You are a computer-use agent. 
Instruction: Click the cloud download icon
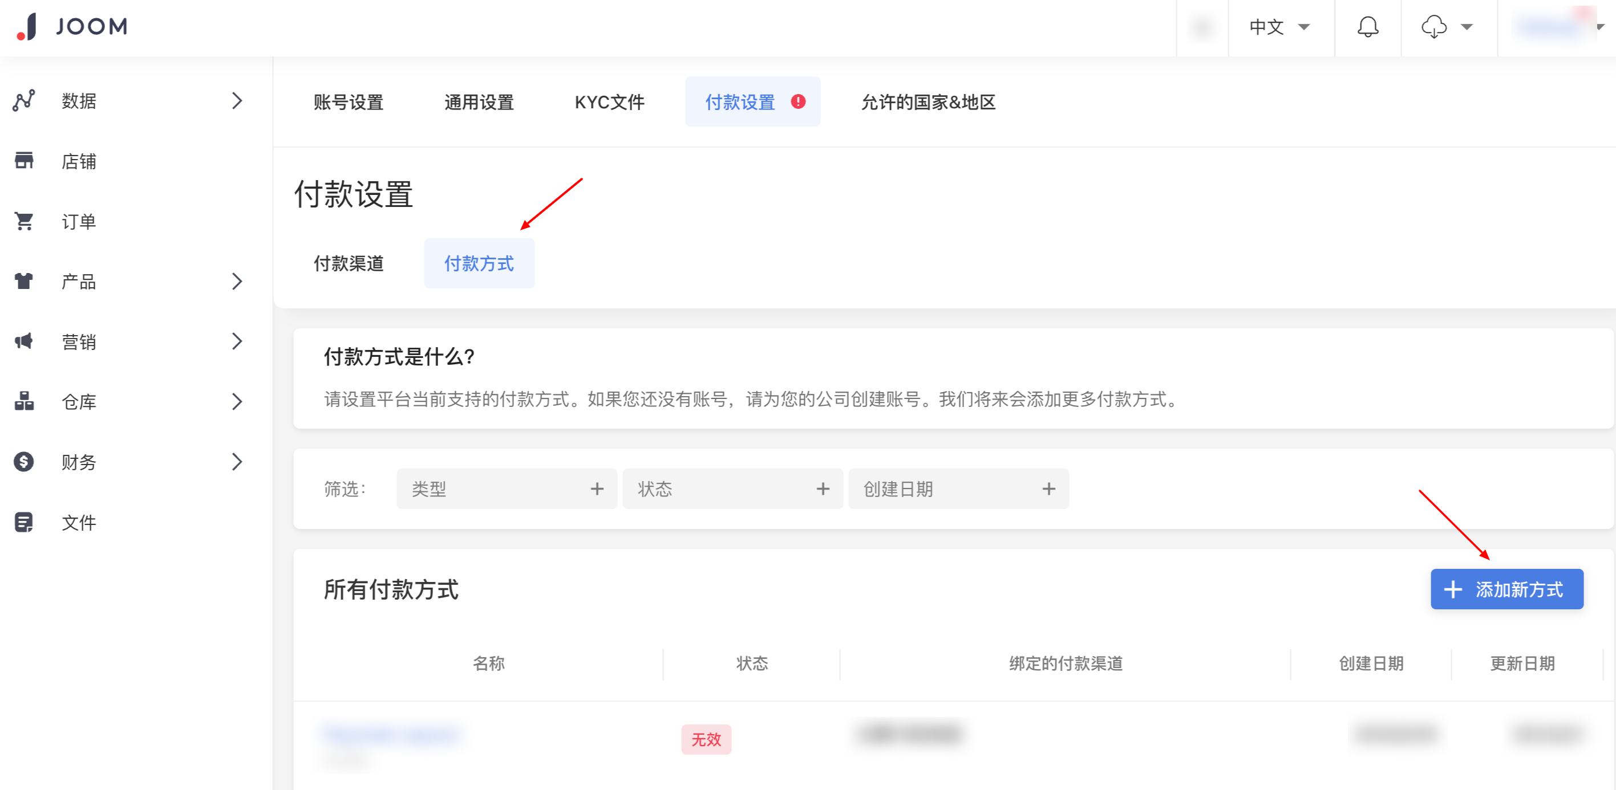1433,26
